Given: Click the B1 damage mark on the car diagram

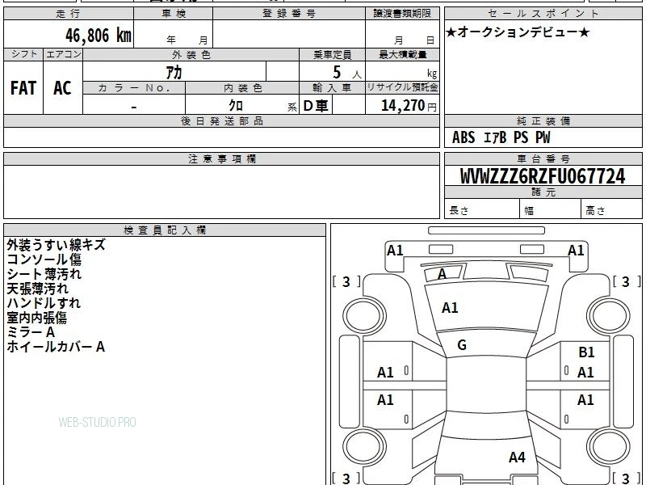Looking at the screenshot, I should (x=586, y=352).
